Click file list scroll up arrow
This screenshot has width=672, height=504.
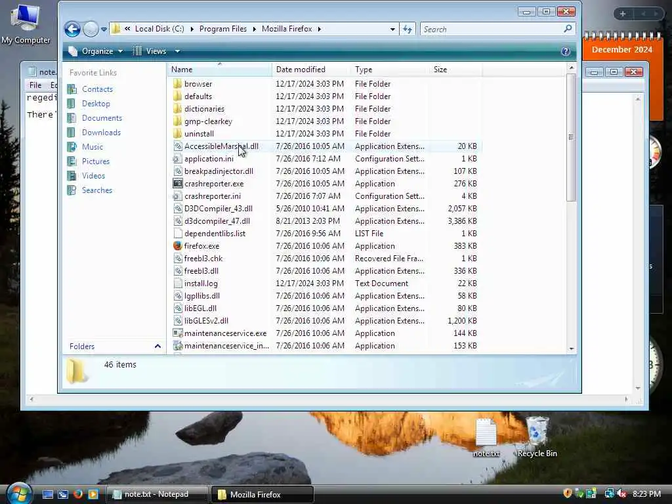572,68
